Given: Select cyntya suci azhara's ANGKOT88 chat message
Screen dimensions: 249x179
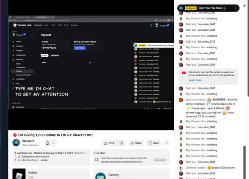Looking at the screenshot, I should point(212,108).
